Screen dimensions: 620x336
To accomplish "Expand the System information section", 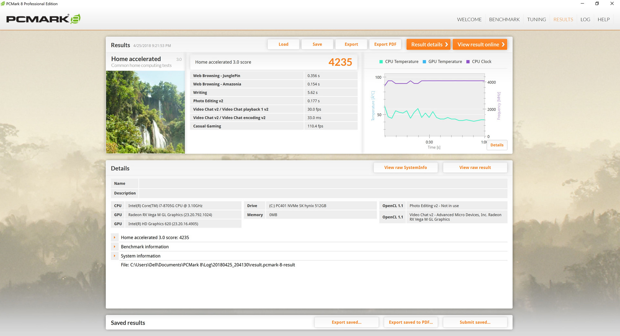I will coord(115,256).
